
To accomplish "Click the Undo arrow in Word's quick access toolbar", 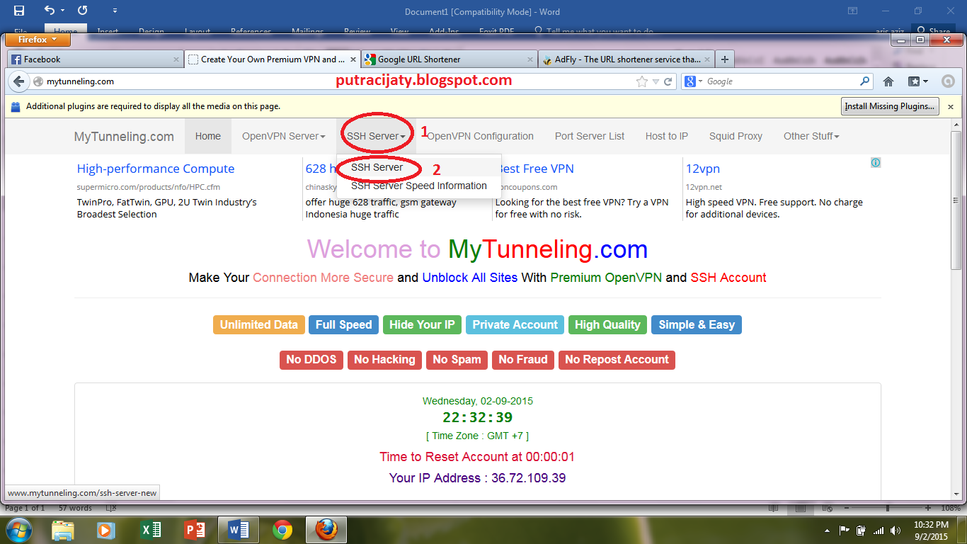I will (49, 11).
